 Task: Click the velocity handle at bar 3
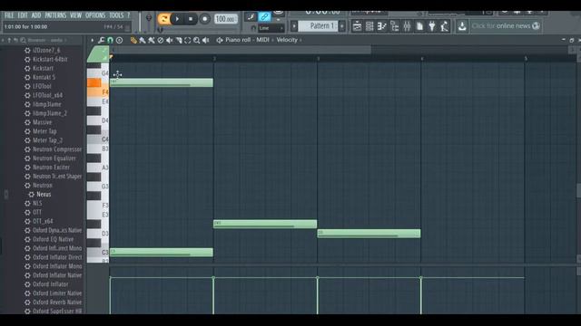(317, 277)
